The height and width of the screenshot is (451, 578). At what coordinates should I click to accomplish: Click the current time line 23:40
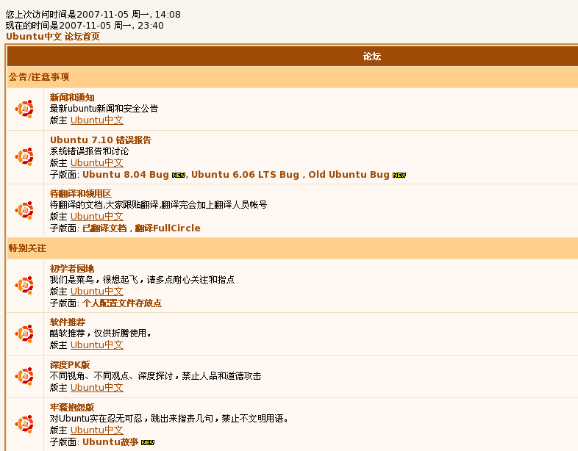click(85, 26)
